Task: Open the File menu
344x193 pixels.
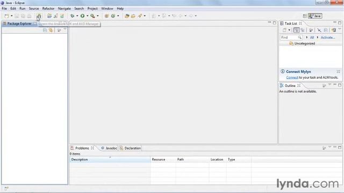Action: [x=4, y=9]
